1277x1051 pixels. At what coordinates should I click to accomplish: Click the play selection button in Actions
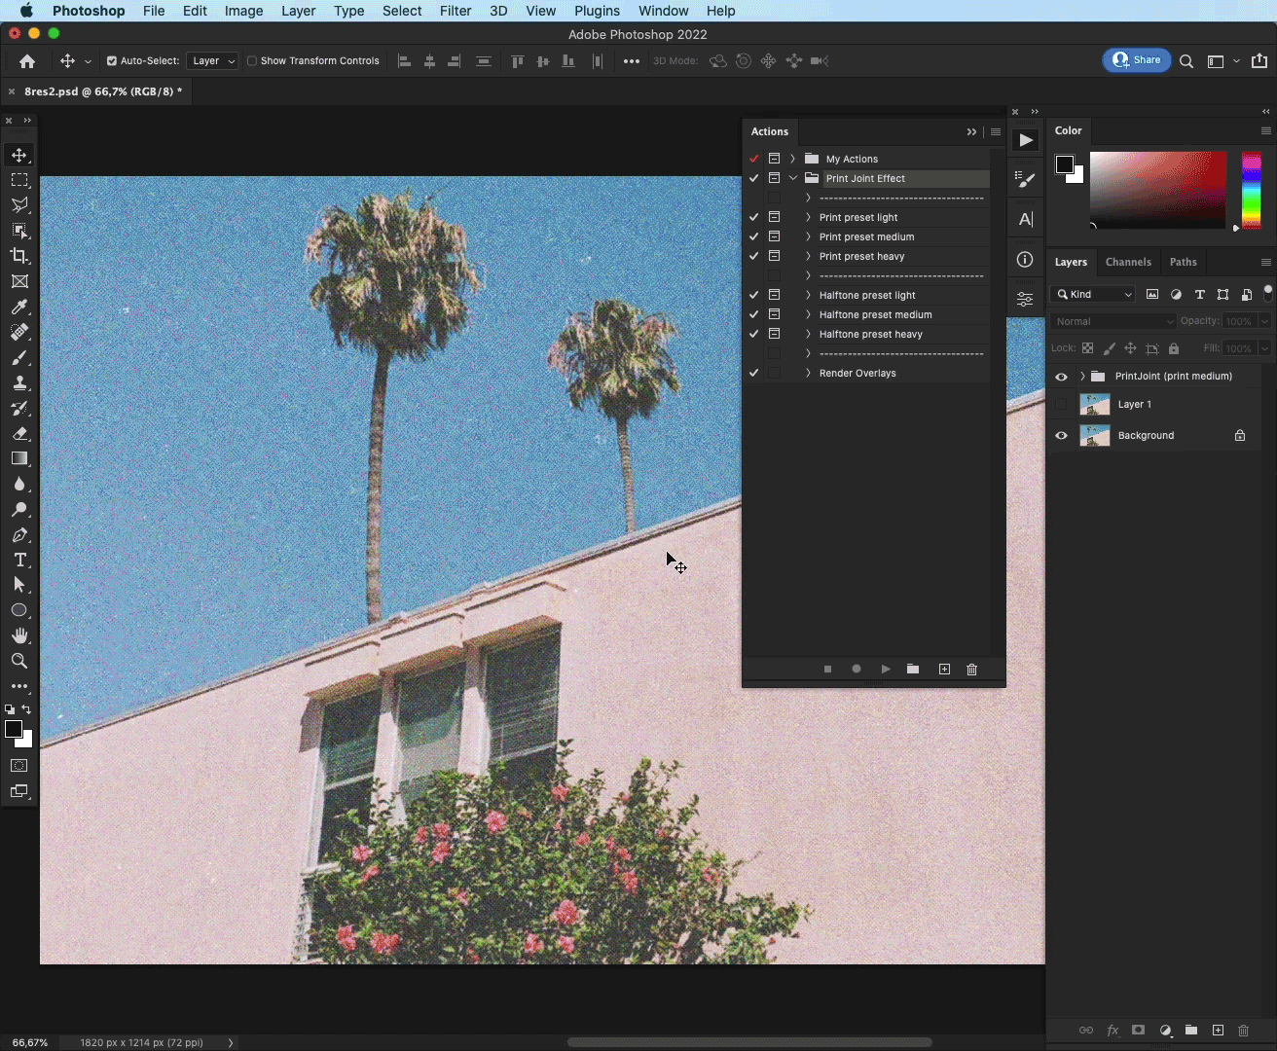tap(885, 670)
